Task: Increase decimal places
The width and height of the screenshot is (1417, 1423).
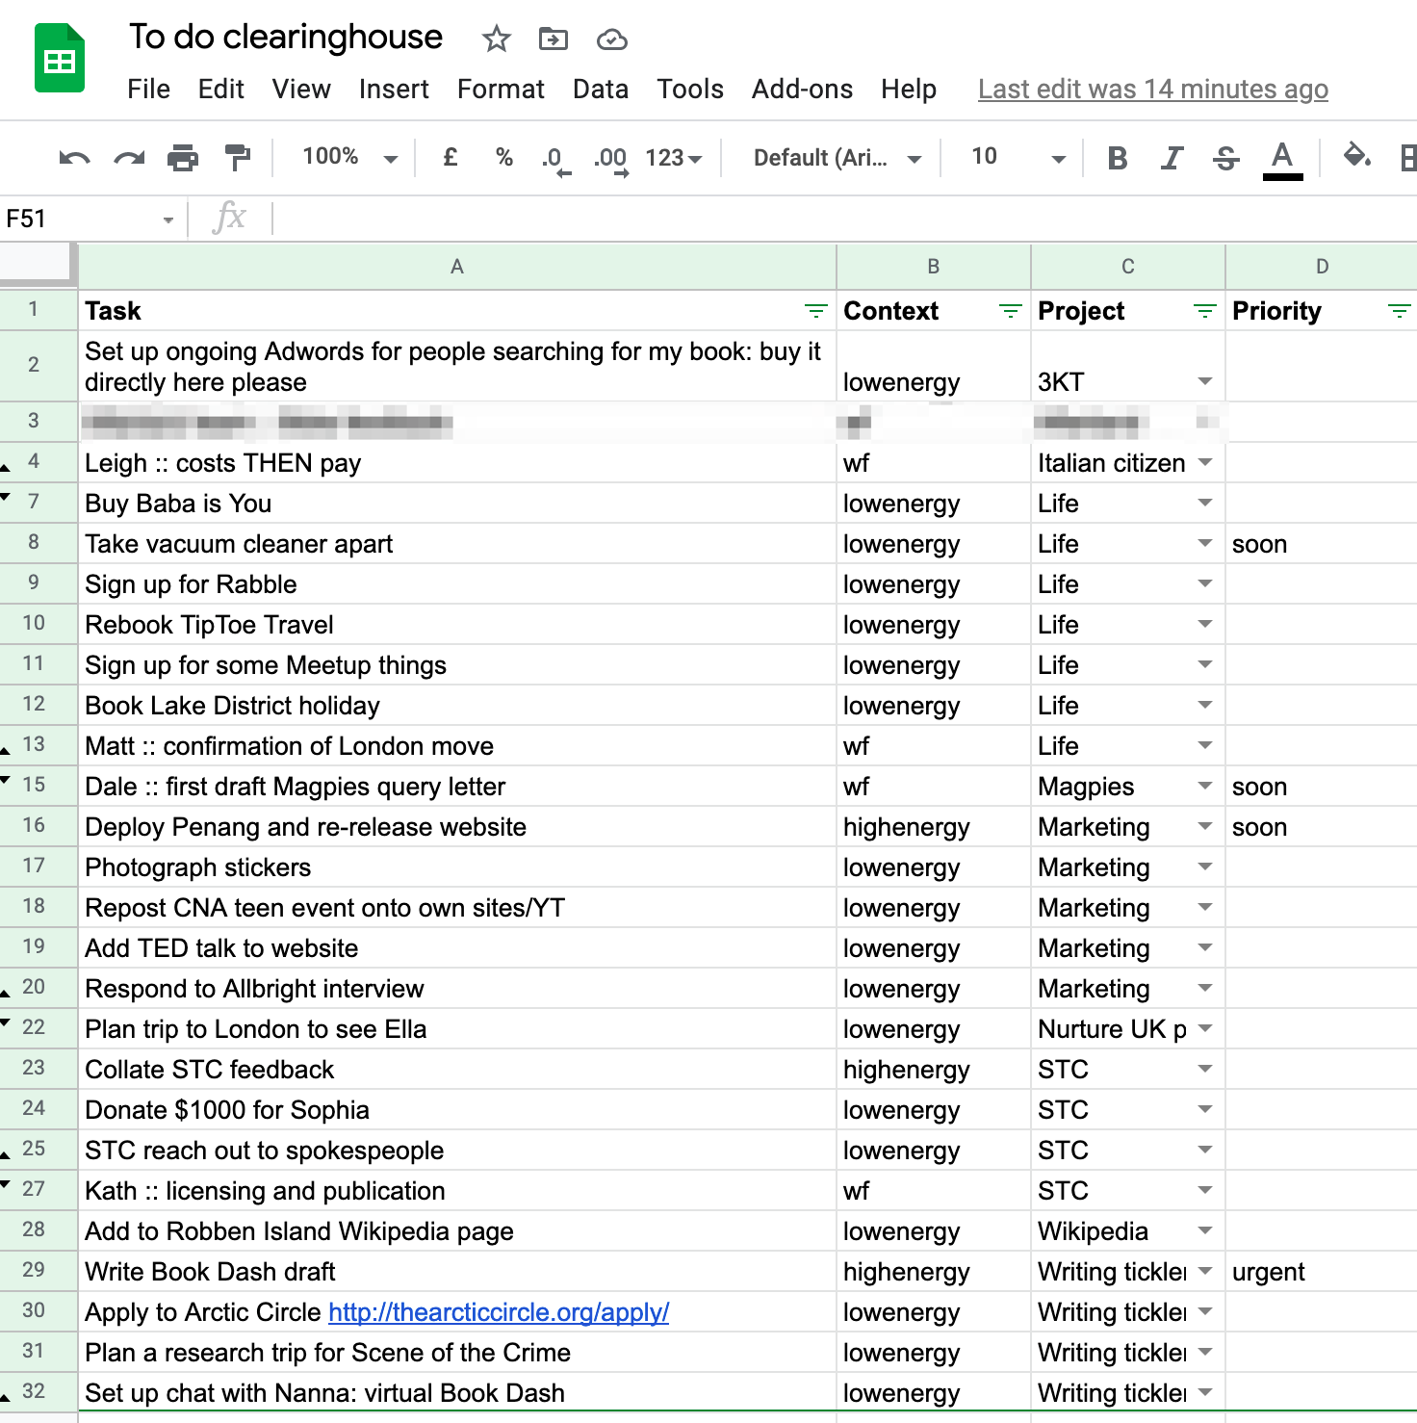Action: coord(611,159)
